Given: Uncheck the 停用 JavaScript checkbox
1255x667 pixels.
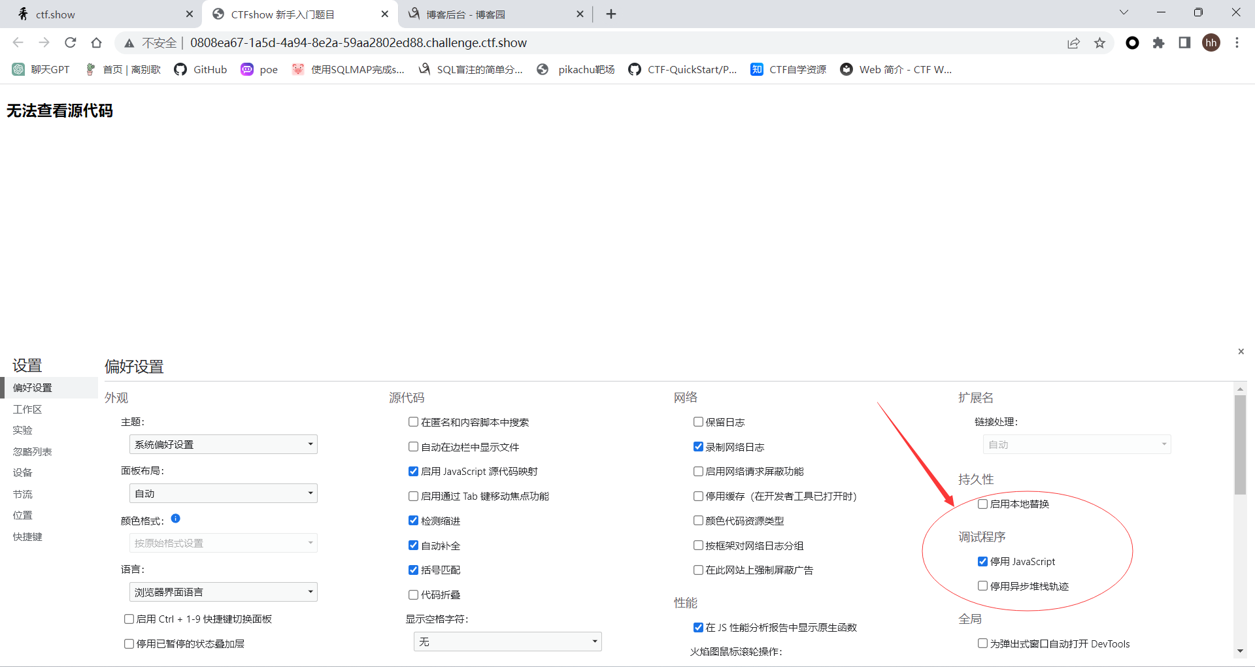Looking at the screenshot, I should (x=982, y=561).
